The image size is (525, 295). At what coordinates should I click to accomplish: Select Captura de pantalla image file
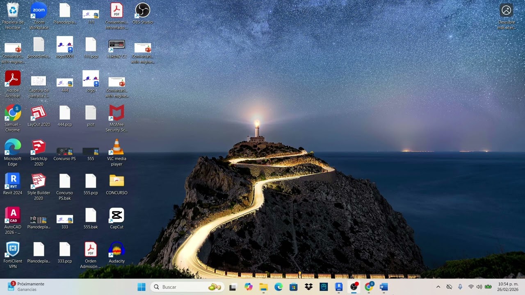[39, 87]
